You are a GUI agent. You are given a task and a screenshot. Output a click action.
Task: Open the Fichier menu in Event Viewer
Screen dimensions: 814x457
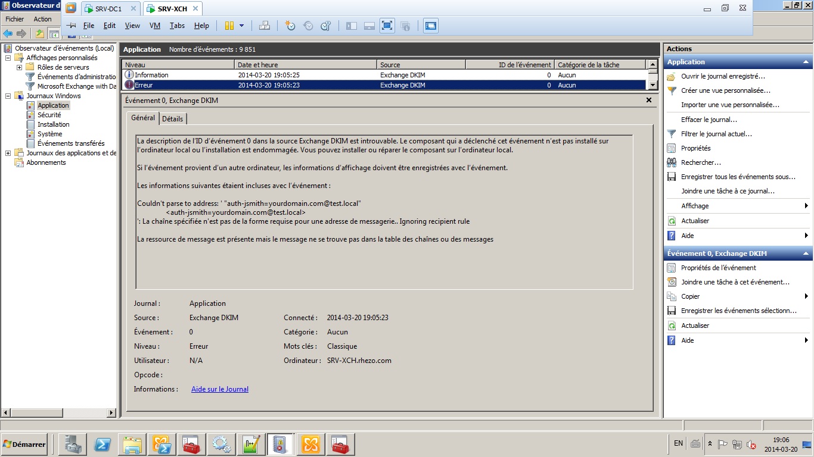14,19
